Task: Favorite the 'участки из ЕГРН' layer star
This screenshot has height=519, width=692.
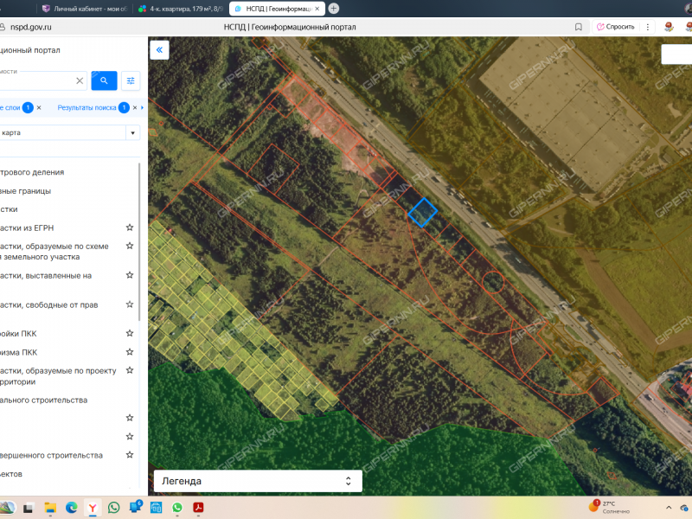Action: click(x=130, y=227)
